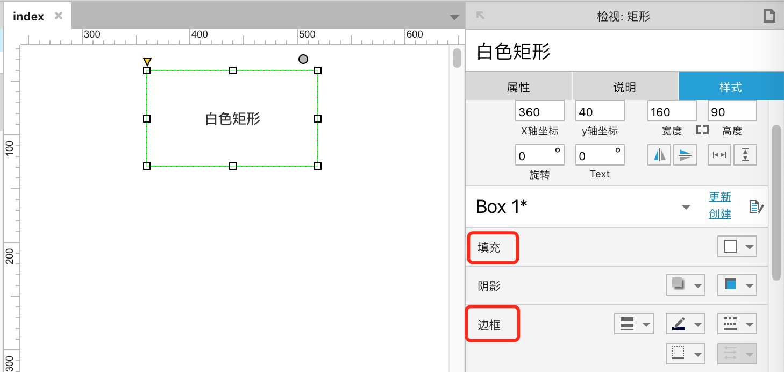Viewport: 784px width, 372px height.
Task: Click the 创建 link
Action: pyautogui.click(x=720, y=213)
